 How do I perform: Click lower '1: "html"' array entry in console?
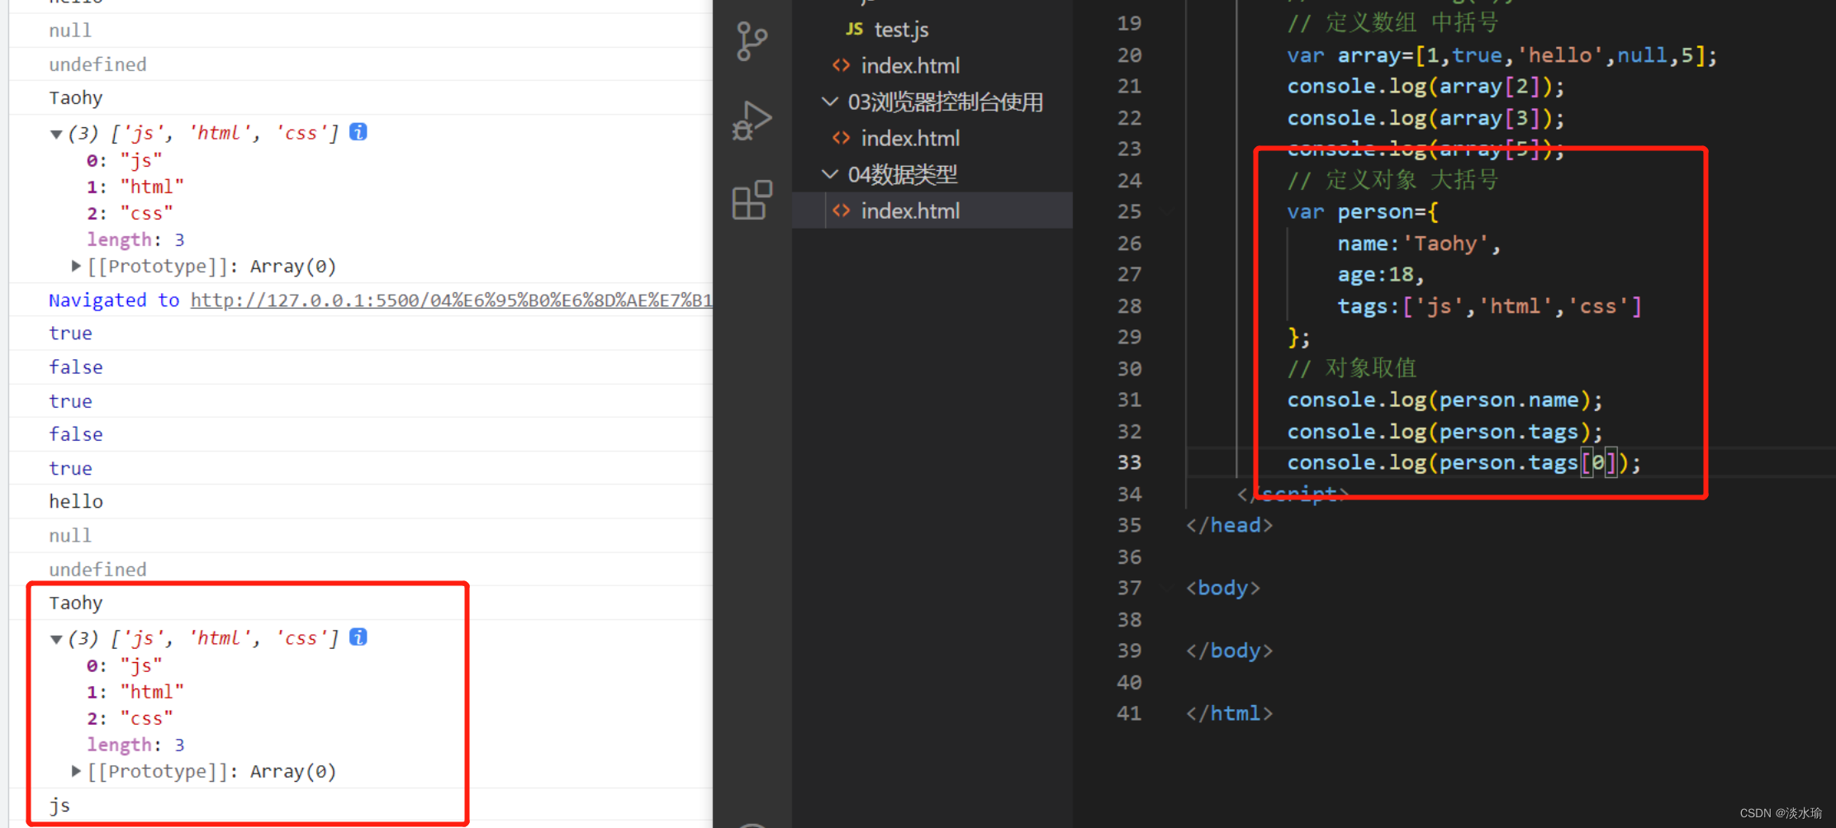click(x=135, y=693)
